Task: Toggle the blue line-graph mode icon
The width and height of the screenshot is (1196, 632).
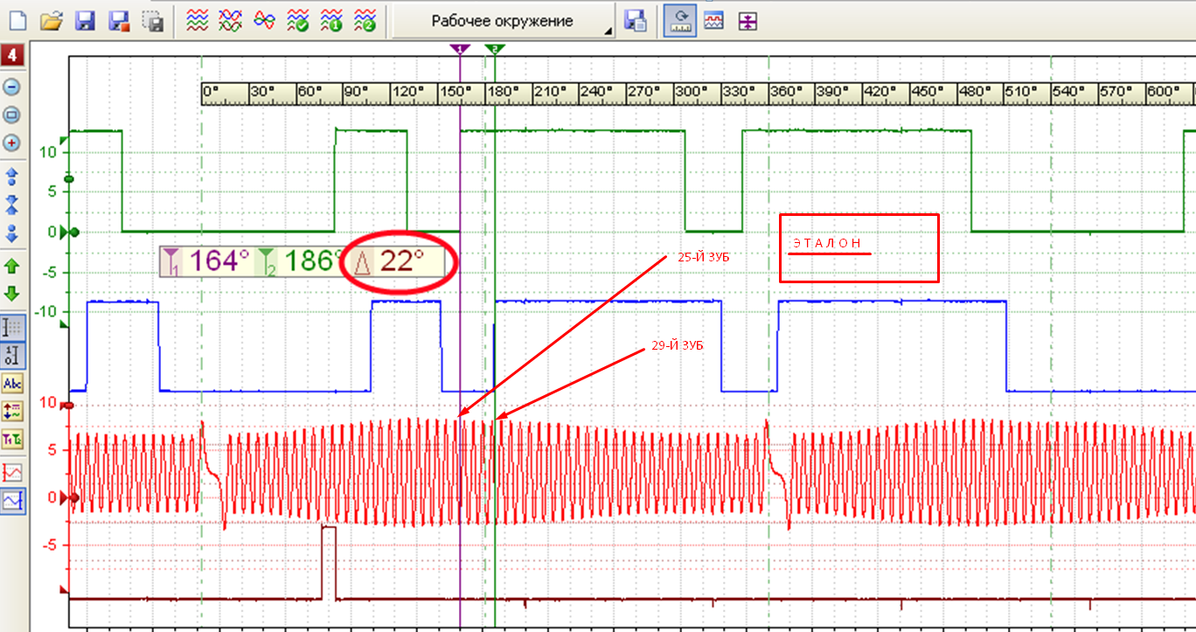Action: pyautogui.click(x=13, y=501)
